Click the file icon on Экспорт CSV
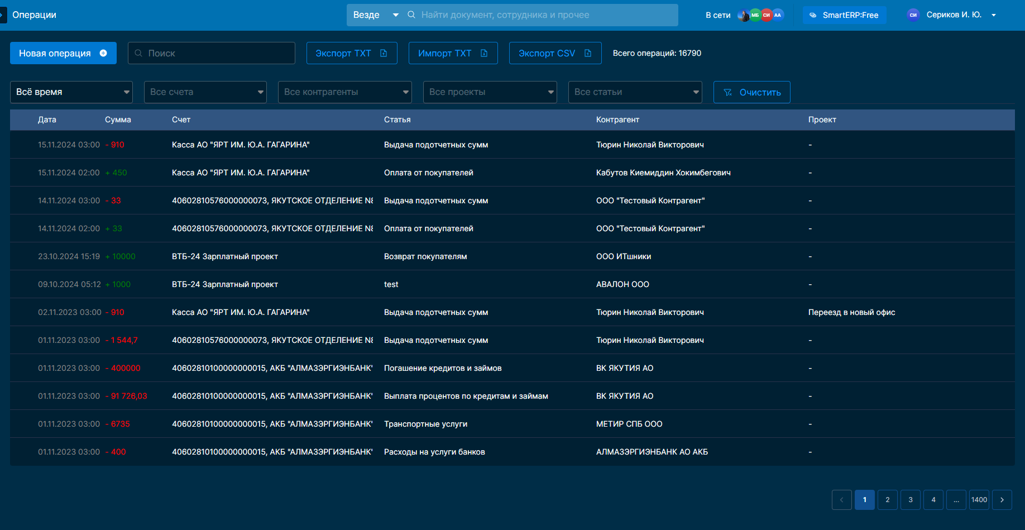The width and height of the screenshot is (1025, 530). (588, 53)
